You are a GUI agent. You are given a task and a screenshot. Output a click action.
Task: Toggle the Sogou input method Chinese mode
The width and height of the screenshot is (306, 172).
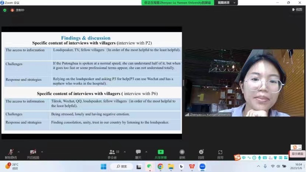pyautogui.click(x=244, y=158)
